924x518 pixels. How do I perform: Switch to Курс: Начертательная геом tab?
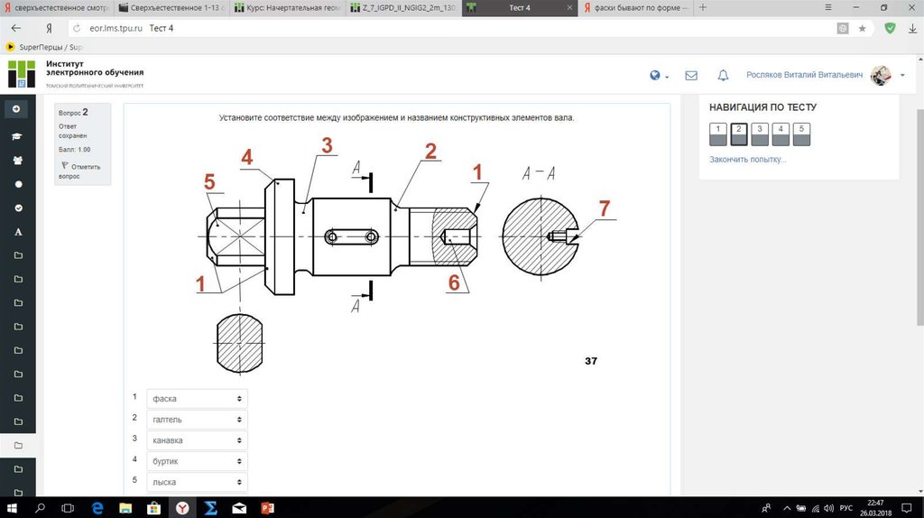[x=287, y=8]
